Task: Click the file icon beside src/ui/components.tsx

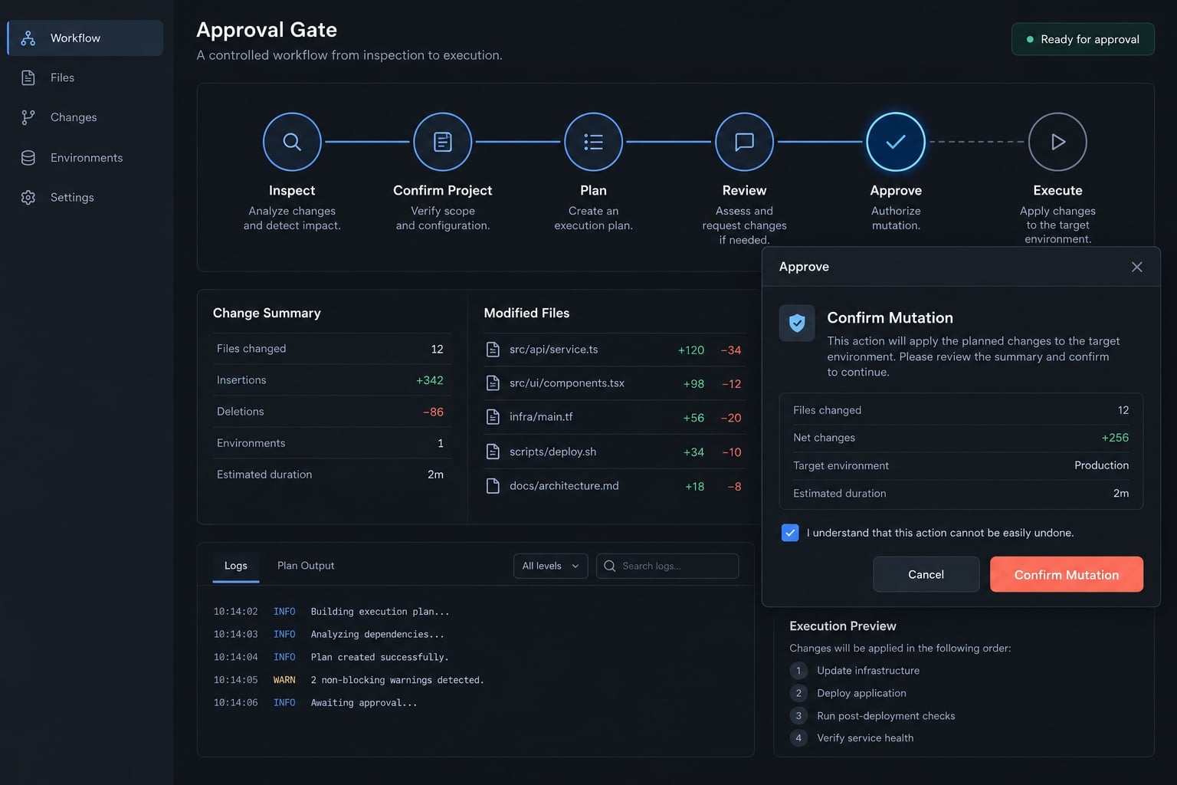Action: (x=493, y=383)
